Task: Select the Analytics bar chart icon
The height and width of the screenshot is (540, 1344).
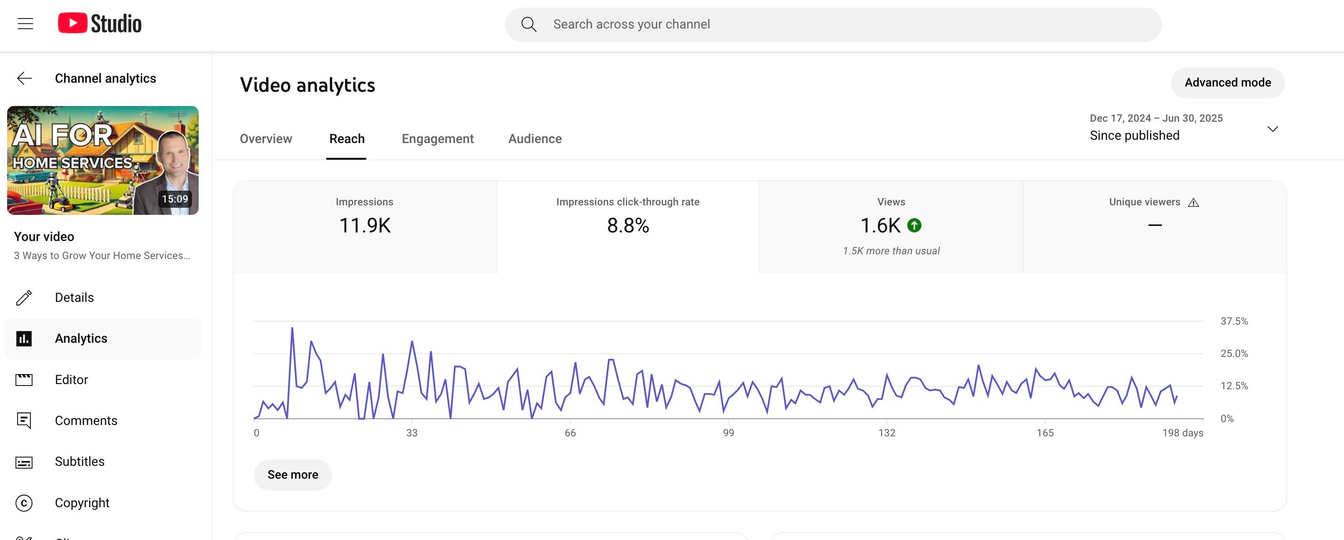Action: (x=23, y=338)
